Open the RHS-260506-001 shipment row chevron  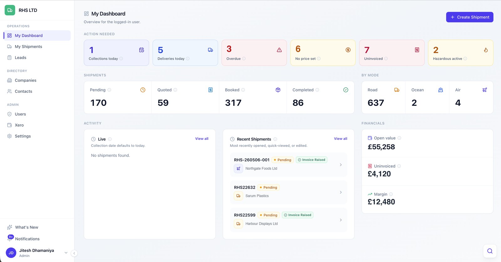[x=341, y=165]
